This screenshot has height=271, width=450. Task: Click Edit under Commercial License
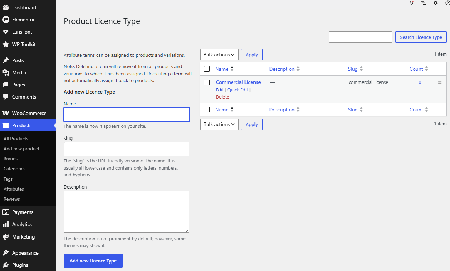[220, 90]
